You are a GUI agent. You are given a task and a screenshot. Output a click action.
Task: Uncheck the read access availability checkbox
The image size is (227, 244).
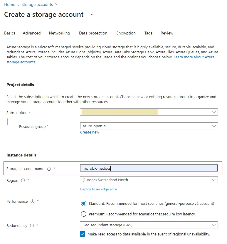[83, 234]
